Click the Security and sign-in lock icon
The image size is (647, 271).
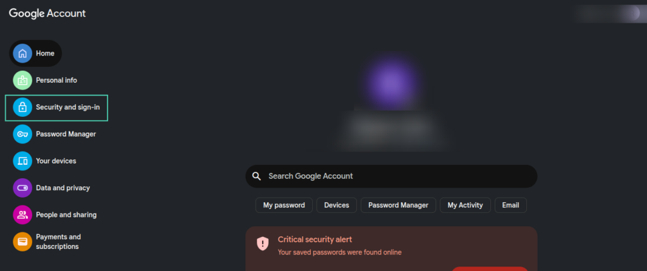(23, 107)
